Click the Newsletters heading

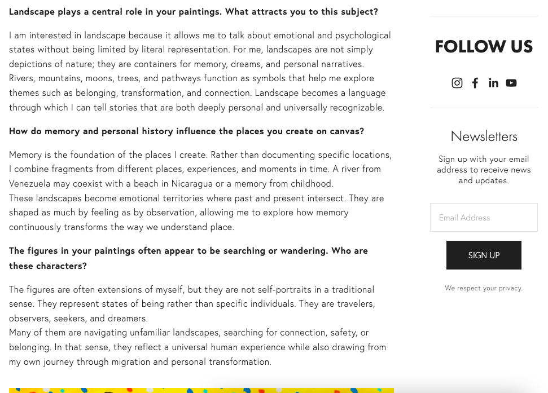(484, 136)
